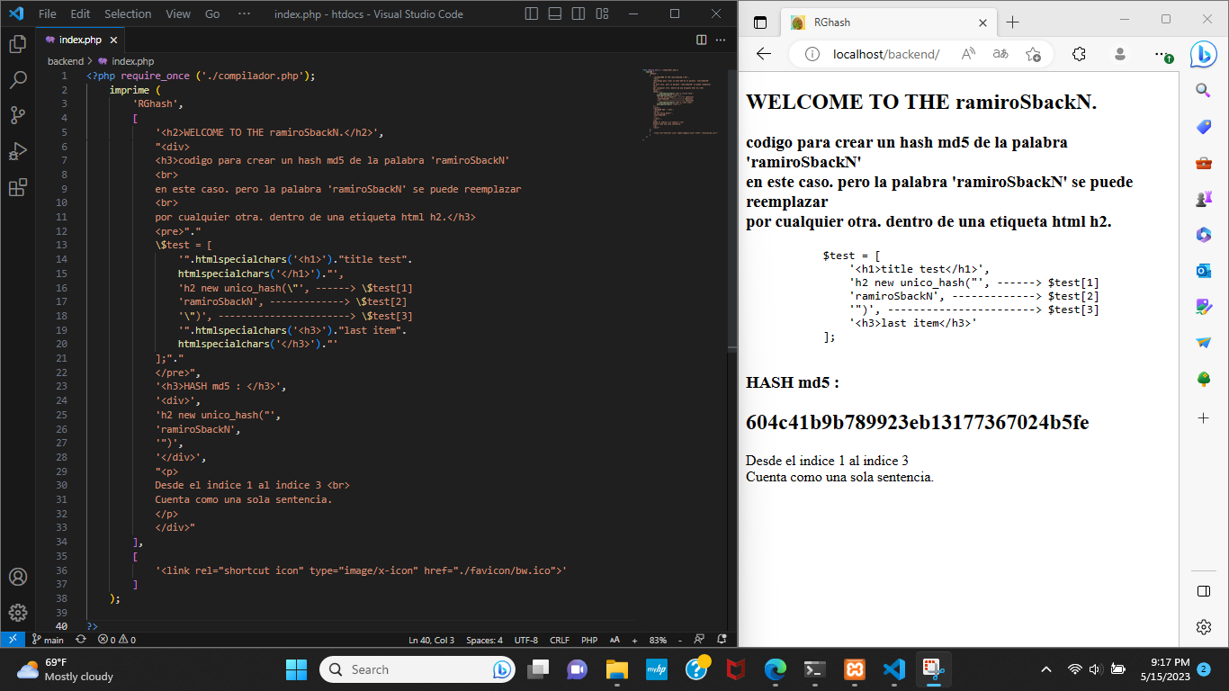Open the Search view in VS Code
The width and height of the screenshot is (1229, 691).
[17, 79]
